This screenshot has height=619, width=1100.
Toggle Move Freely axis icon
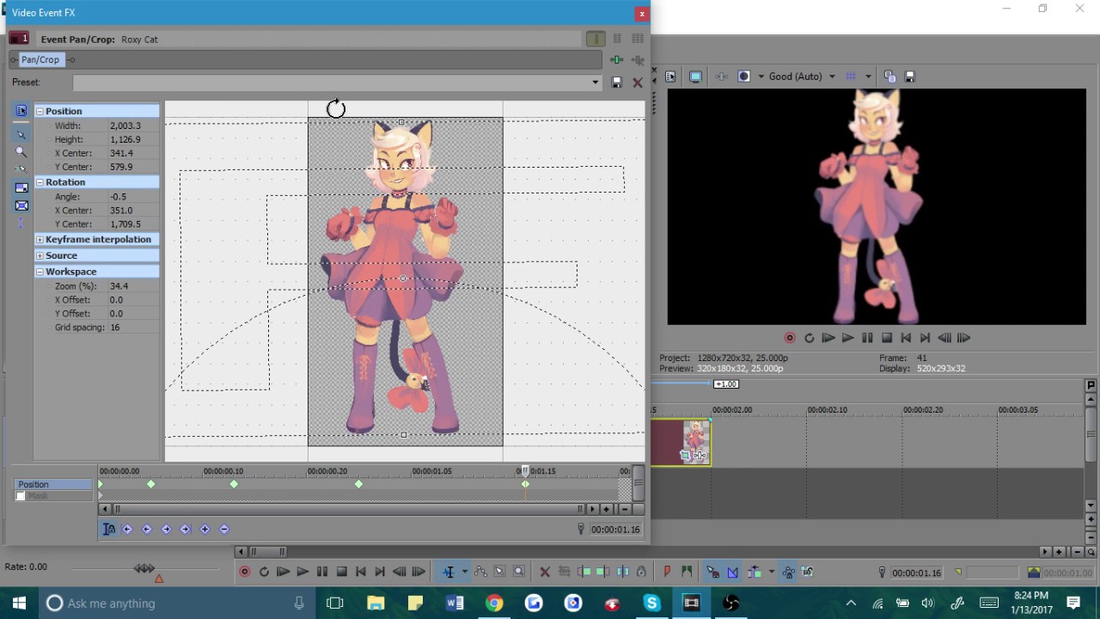click(21, 224)
